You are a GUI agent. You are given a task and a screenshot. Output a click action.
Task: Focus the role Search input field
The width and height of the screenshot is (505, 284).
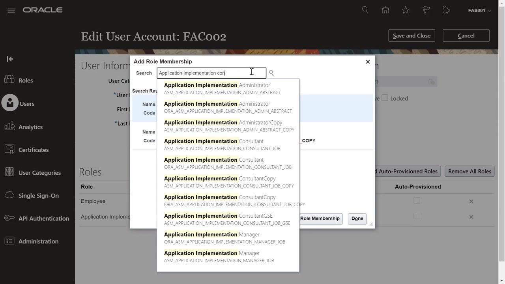pos(211,73)
